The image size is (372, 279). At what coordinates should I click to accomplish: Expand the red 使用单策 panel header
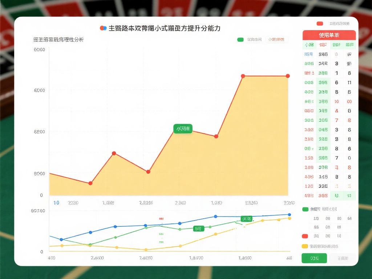tap(329, 35)
